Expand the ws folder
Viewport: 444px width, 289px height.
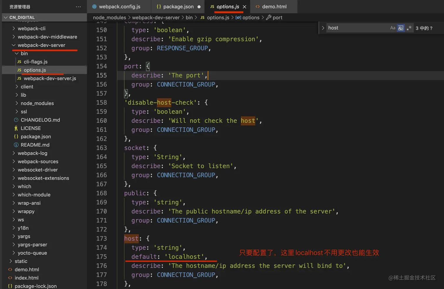pyautogui.click(x=21, y=220)
